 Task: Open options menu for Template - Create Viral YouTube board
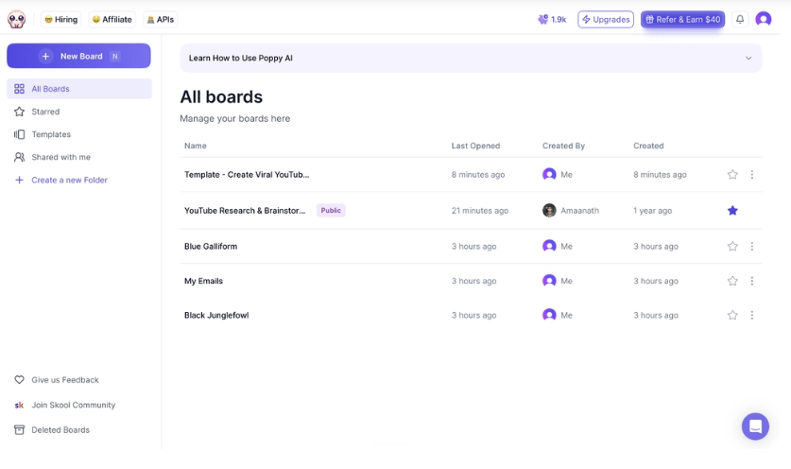coord(751,175)
